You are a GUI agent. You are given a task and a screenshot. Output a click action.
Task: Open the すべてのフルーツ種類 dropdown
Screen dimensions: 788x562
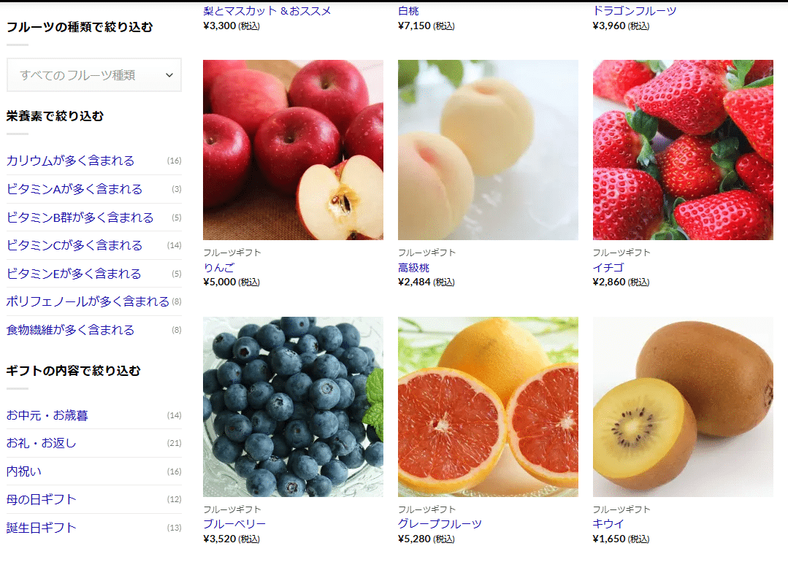(x=94, y=75)
